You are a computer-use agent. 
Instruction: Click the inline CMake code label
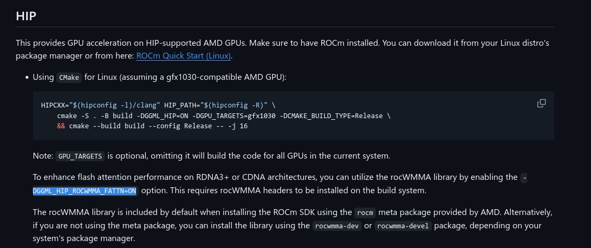click(x=69, y=78)
